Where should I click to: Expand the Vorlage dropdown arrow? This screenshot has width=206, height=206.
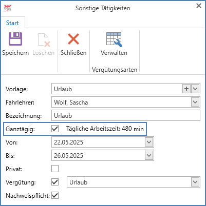click(x=195, y=89)
